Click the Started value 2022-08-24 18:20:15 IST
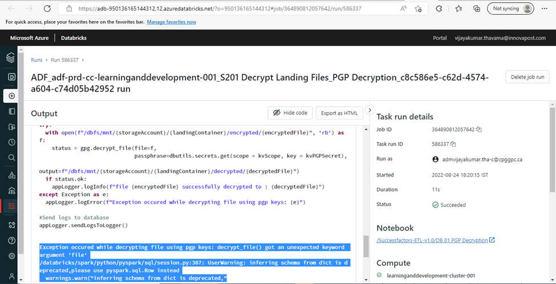 click(461, 175)
